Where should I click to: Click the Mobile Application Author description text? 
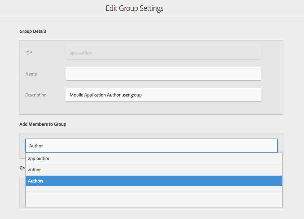click(106, 95)
